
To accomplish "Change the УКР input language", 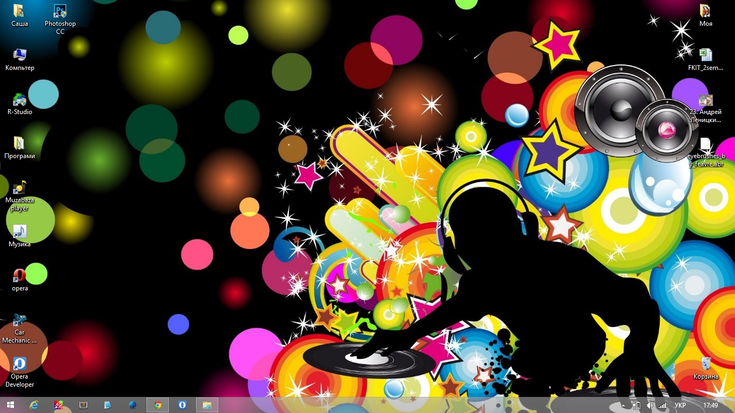I will 680,405.
